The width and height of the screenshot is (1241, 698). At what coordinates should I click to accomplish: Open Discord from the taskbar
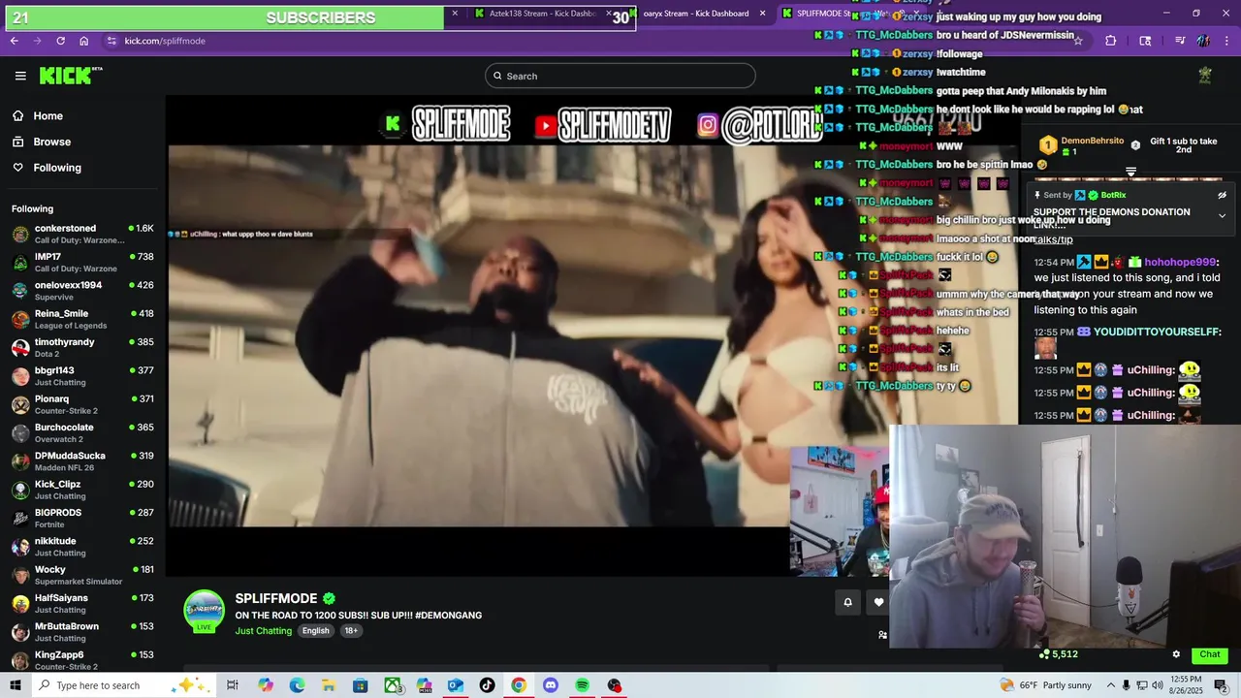tap(551, 685)
